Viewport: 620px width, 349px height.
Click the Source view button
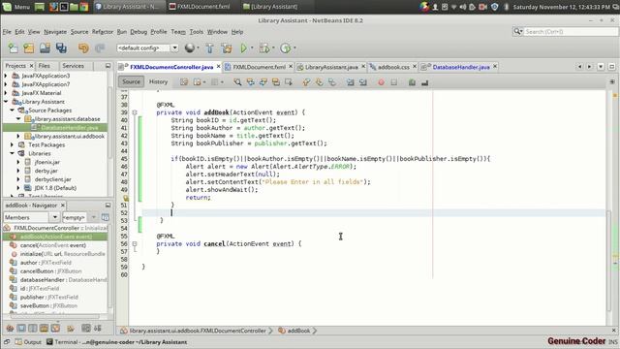(132, 81)
